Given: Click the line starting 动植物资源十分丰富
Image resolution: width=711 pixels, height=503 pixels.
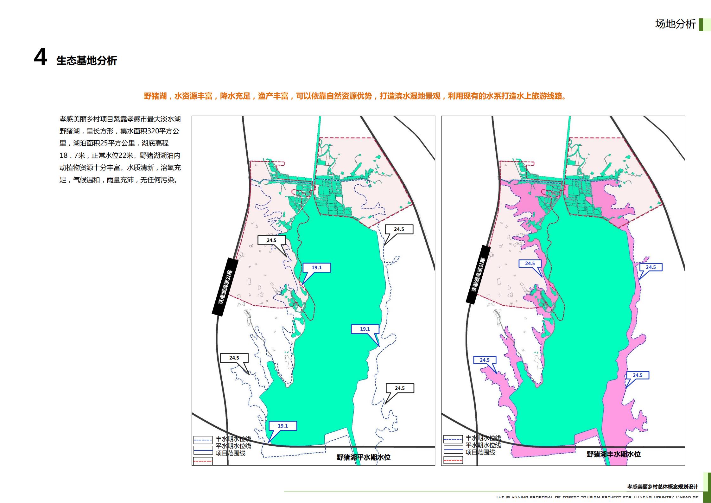Looking at the screenshot, I should (x=120, y=168).
